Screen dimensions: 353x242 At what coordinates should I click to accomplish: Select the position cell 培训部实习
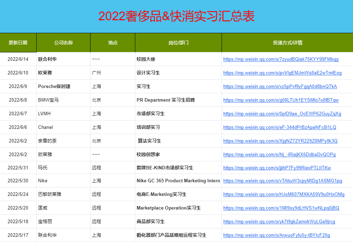click(179, 127)
